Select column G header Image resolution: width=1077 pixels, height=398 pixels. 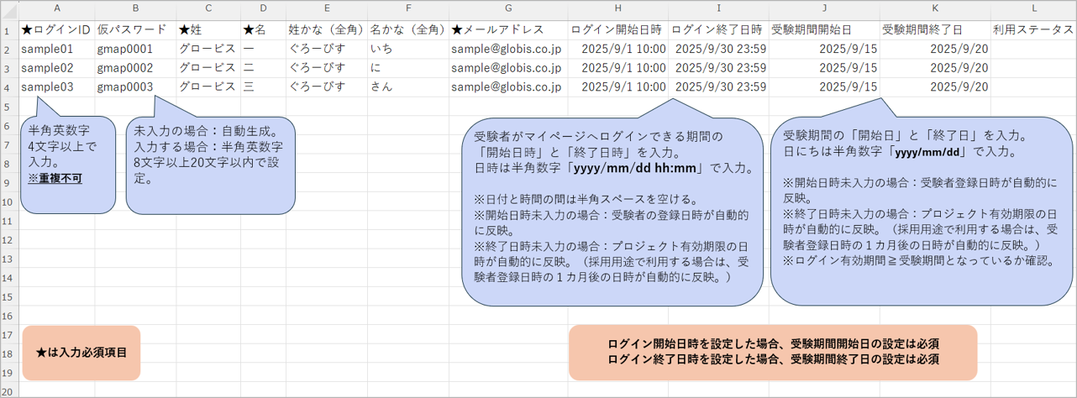(x=507, y=11)
